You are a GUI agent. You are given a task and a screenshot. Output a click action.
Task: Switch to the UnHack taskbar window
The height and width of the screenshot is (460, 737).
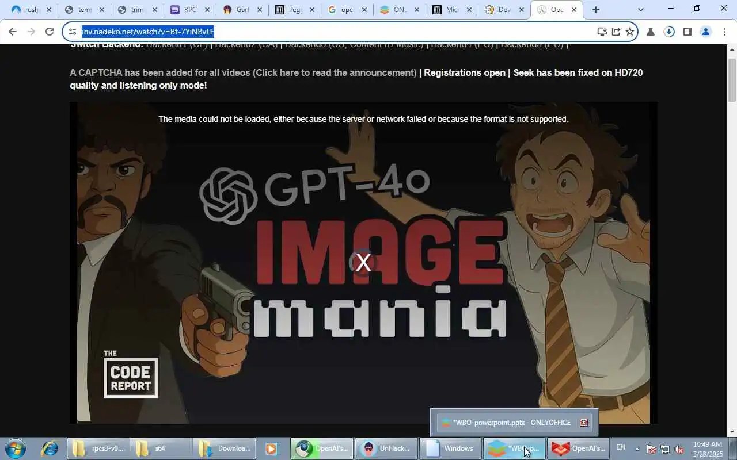click(x=386, y=448)
